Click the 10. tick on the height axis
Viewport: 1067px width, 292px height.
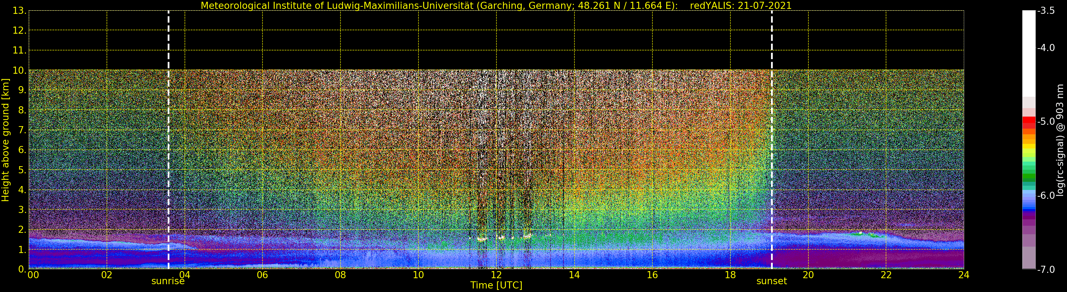(x=19, y=71)
